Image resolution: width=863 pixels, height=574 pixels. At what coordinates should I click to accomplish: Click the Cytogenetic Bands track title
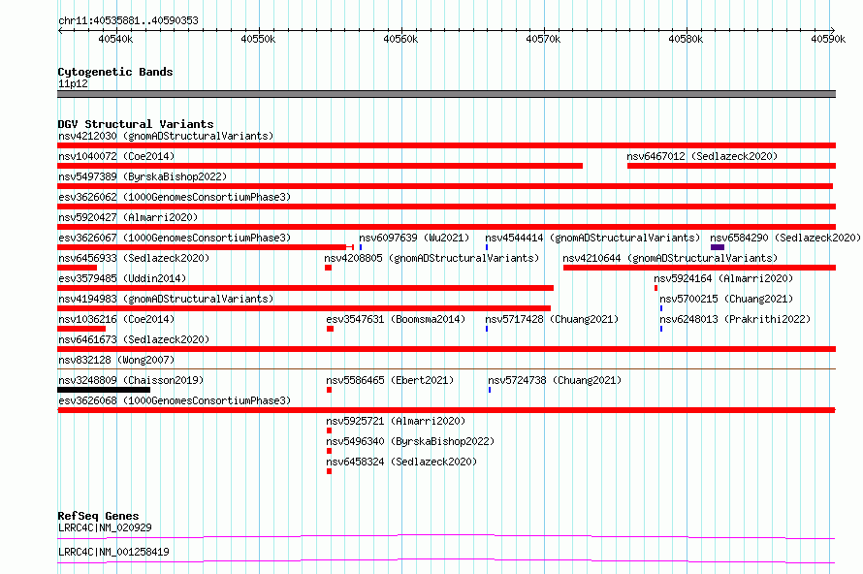(115, 72)
